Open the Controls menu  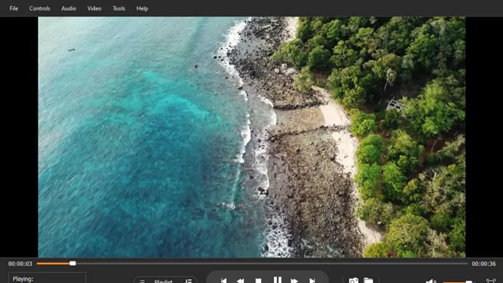coord(40,9)
